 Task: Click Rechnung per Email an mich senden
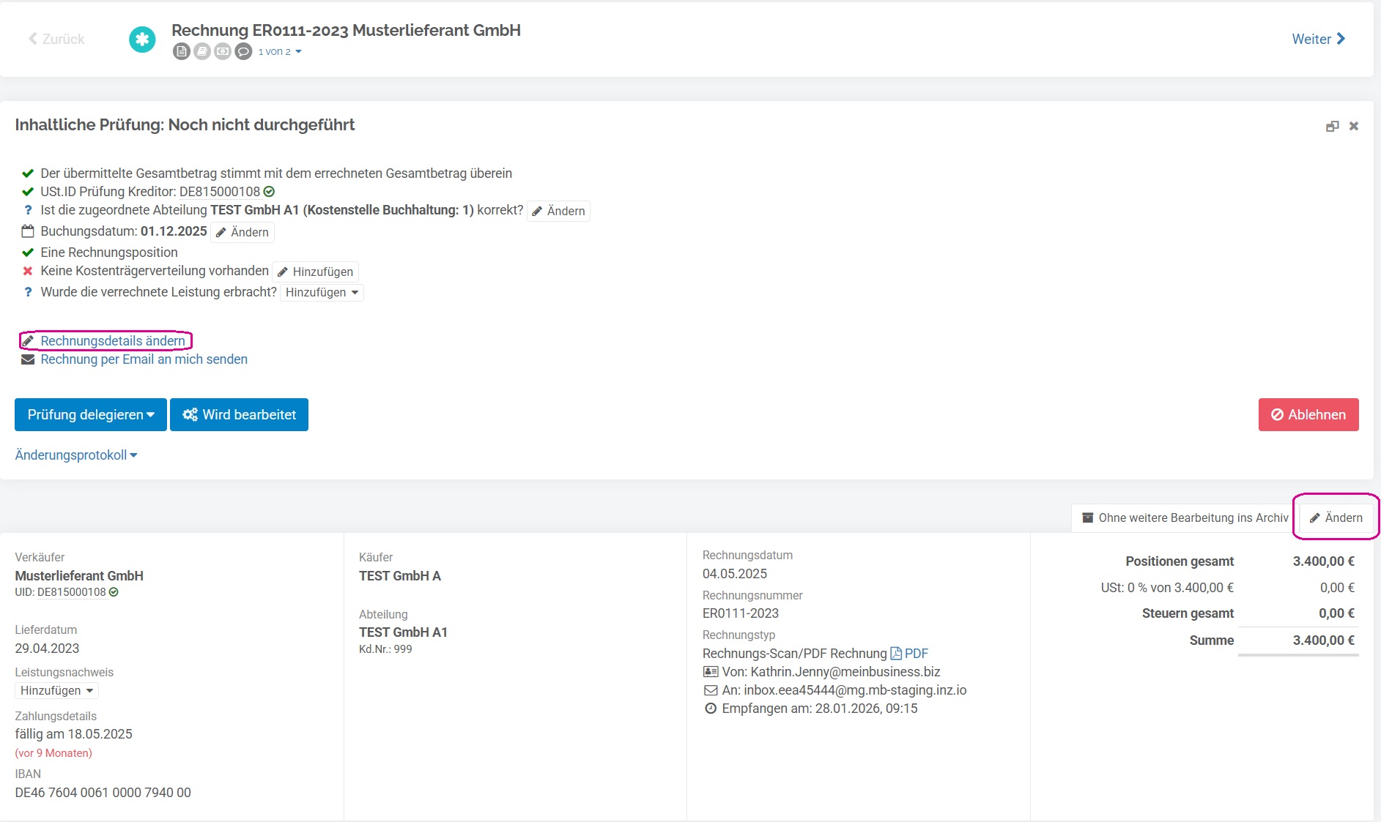point(144,359)
